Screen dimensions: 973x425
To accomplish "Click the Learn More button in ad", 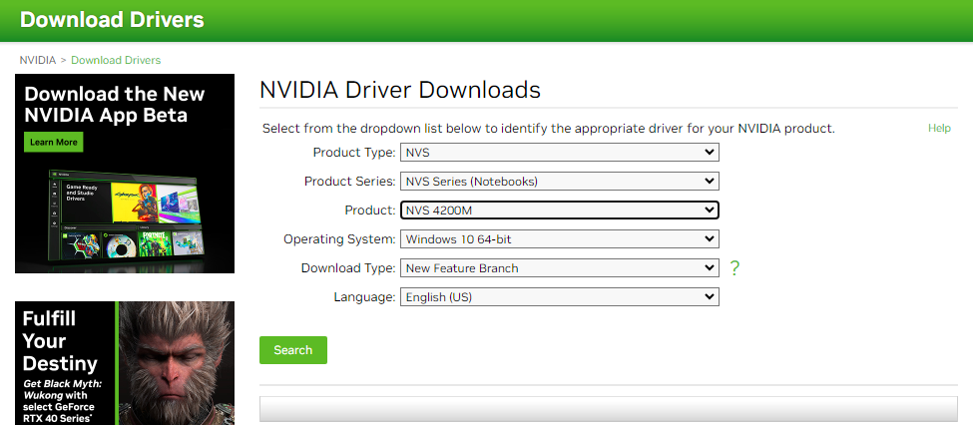I will pyautogui.click(x=54, y=143).
